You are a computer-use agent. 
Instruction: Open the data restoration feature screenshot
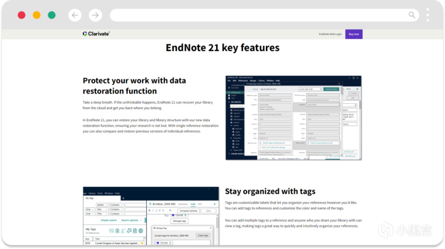[294, 118]
